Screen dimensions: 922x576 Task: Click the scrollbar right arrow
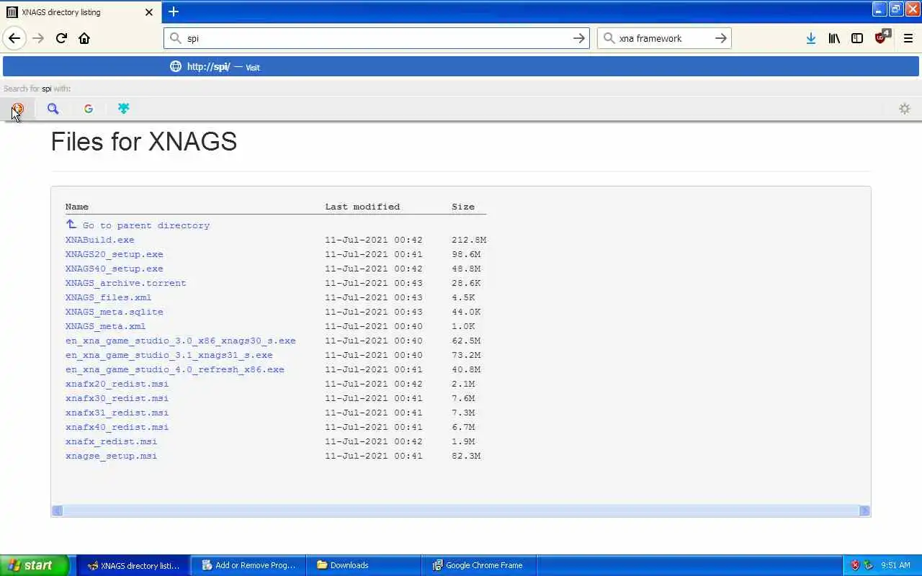coord(864,510)
